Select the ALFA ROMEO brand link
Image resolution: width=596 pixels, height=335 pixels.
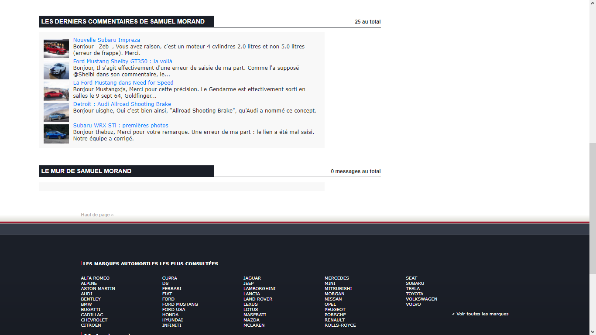(95, 278)
